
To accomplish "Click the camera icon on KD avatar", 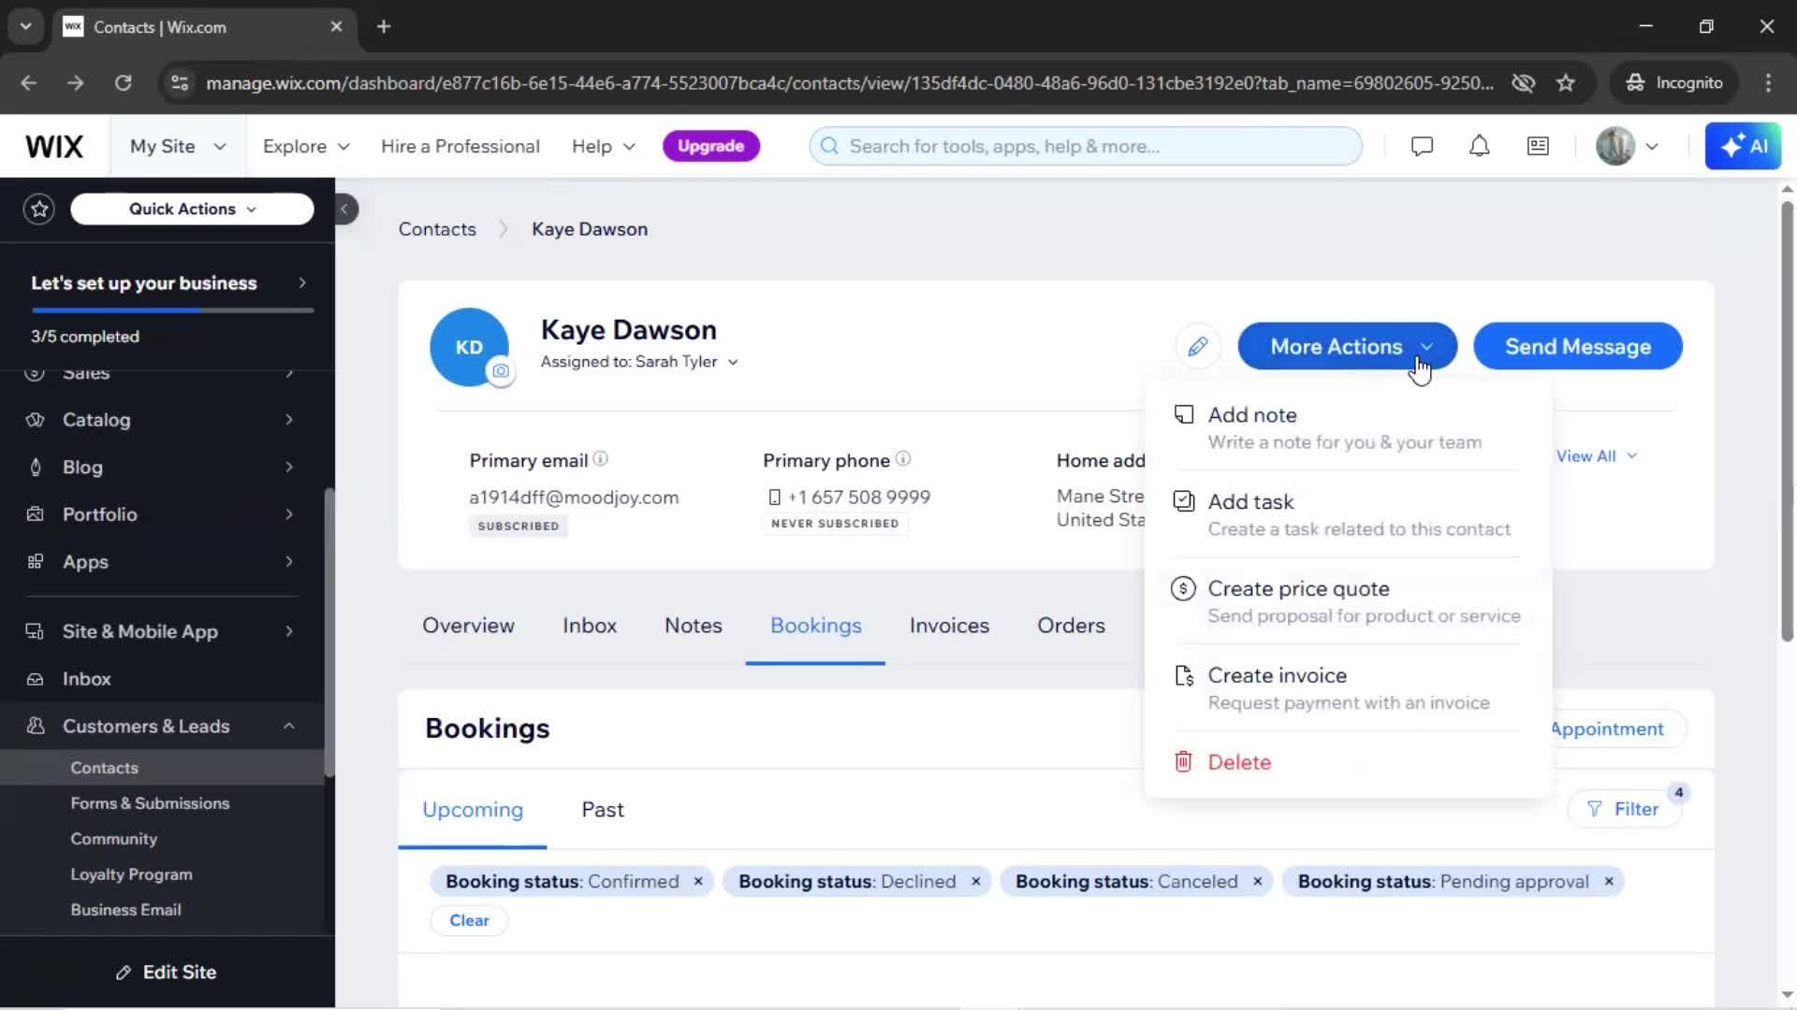I will pos(501,371).
